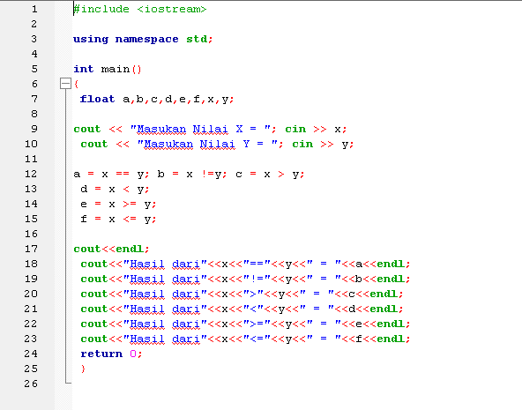This screenshot has height=410, width=522.
Task: Click the cout line outputting variable c
Action: [x=242, y=294]
